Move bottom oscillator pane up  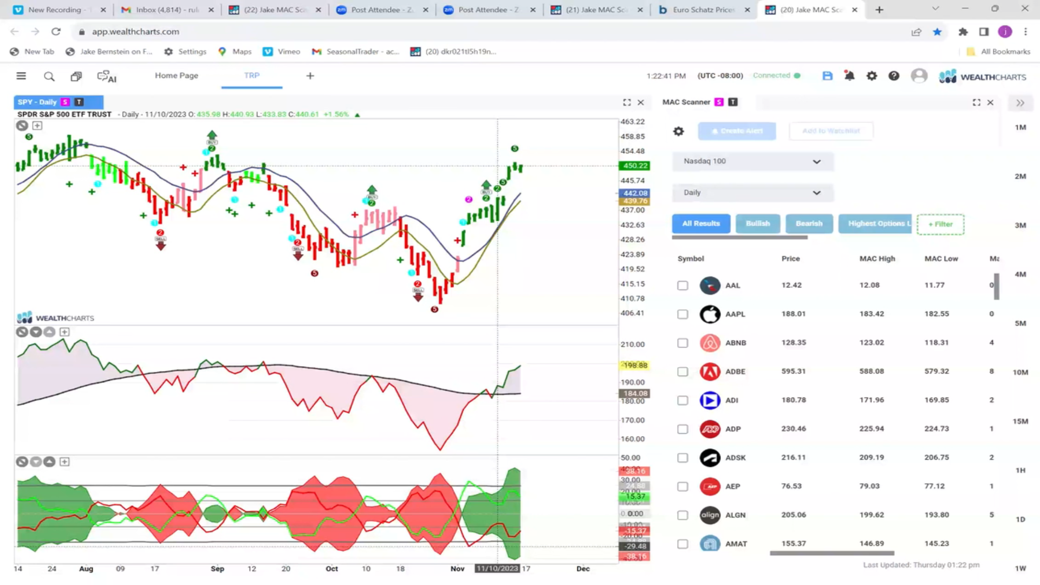pyautogui.click(x=49, y=462)
